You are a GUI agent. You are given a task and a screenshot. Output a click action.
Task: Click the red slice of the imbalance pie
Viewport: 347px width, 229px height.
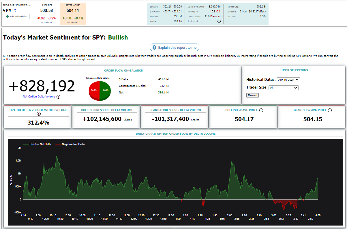(94, 90)
